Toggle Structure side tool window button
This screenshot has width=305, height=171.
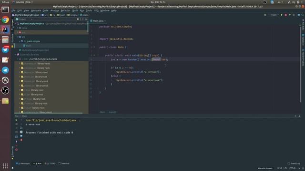click(x=13, y=40)
